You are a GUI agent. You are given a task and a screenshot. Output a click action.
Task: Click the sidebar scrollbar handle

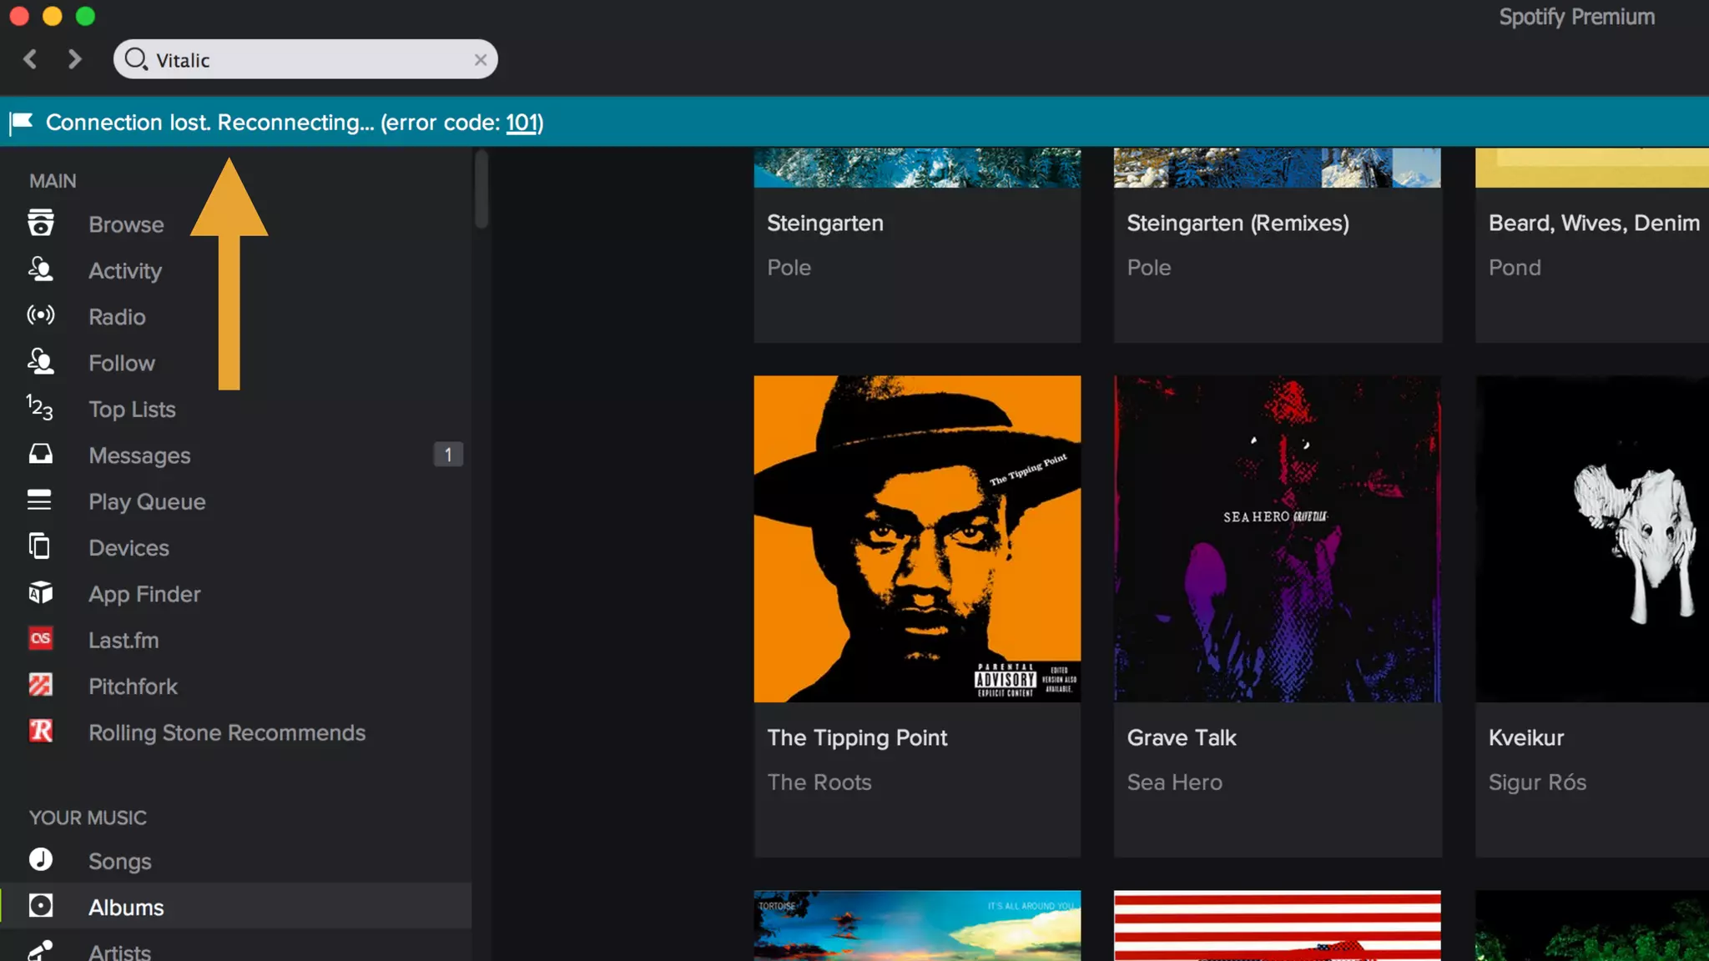point(481,190)
